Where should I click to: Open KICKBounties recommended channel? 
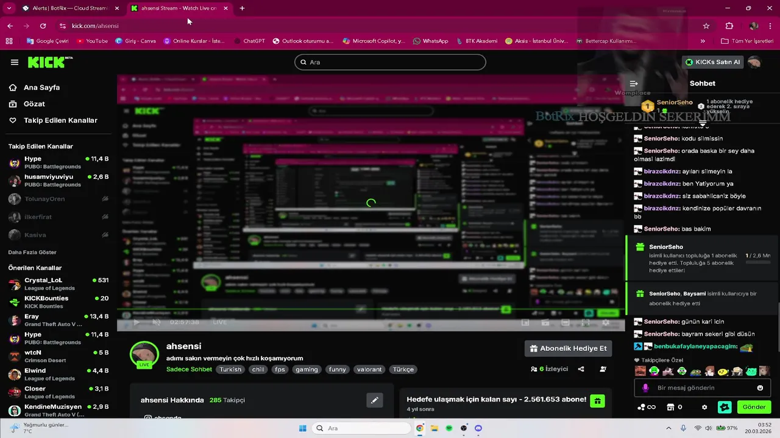(x=58, y=302)
